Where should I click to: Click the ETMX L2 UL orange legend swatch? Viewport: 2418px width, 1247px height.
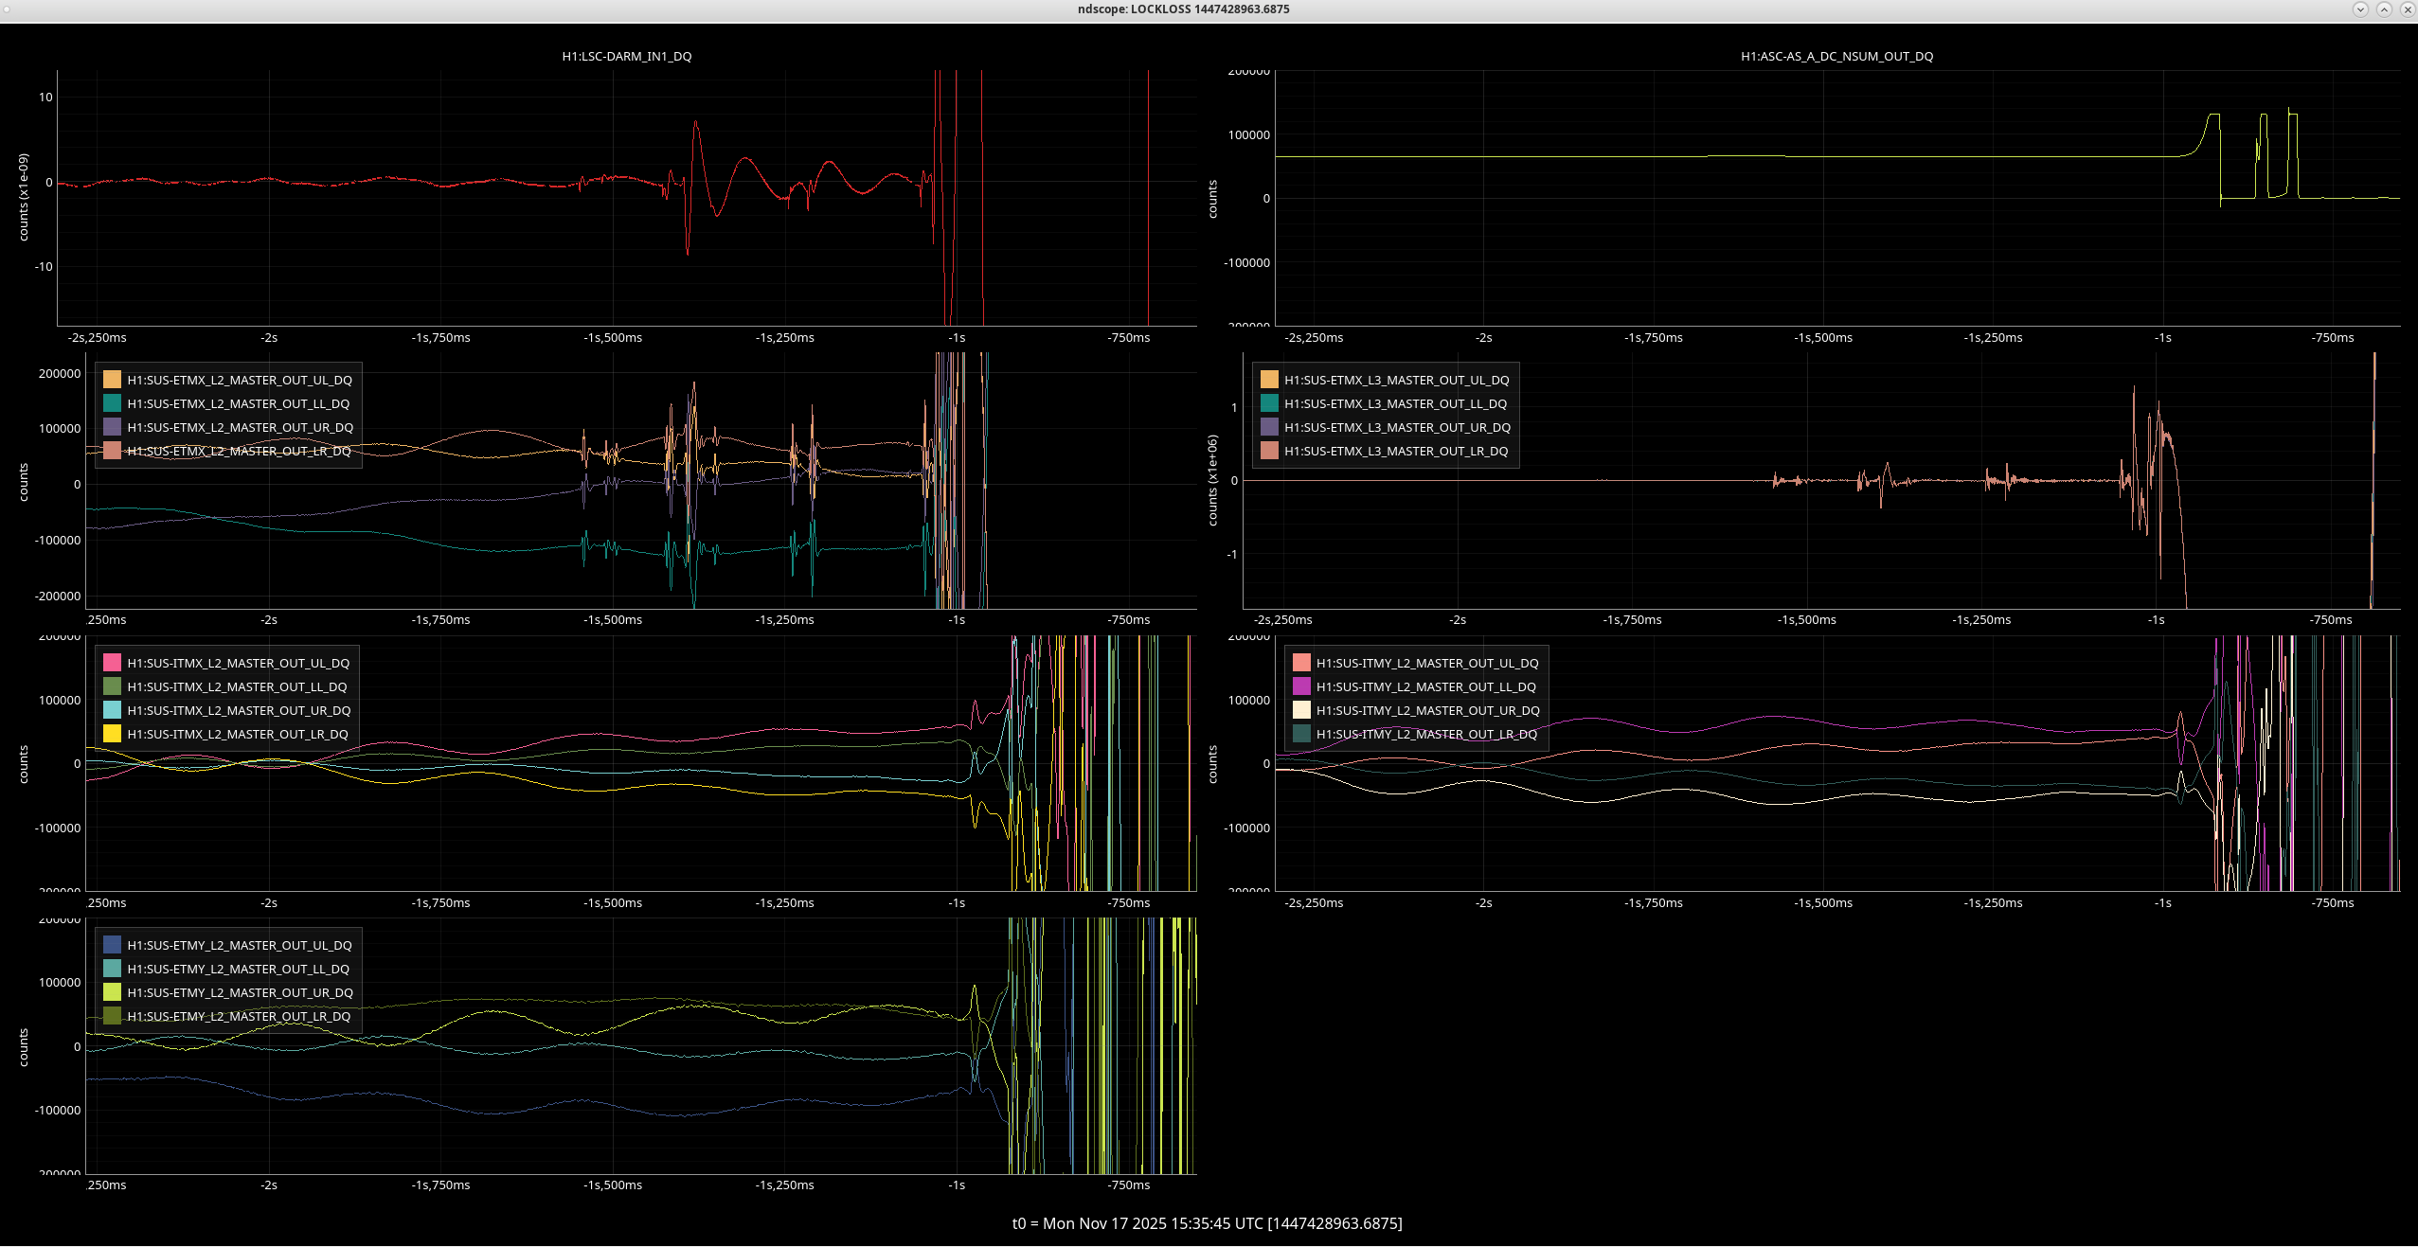[112, 380]
